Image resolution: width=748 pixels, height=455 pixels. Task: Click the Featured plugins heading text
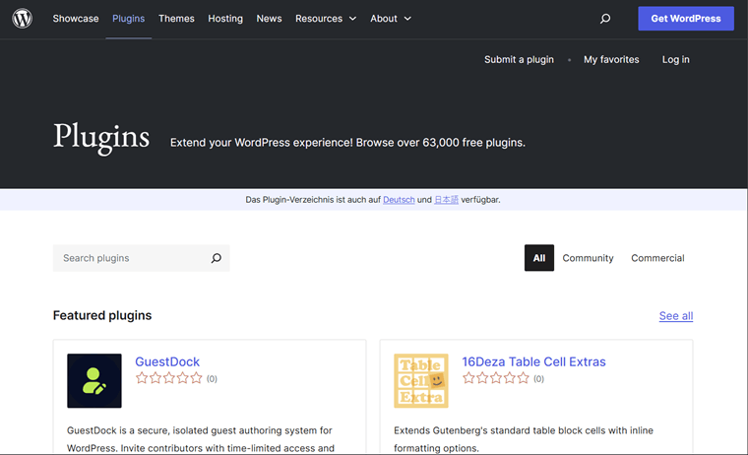click(x=102, y=315)
